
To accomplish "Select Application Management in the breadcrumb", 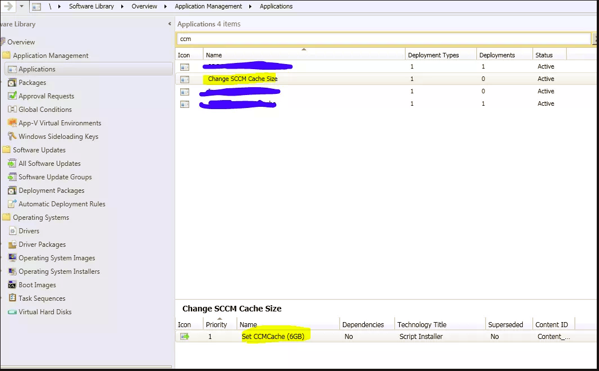I will 208,6.
